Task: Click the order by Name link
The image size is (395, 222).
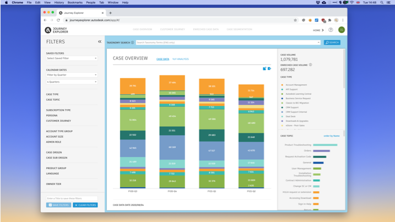Action: [332, 136]
